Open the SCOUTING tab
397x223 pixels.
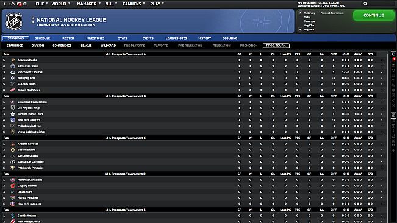coord(230,38)
